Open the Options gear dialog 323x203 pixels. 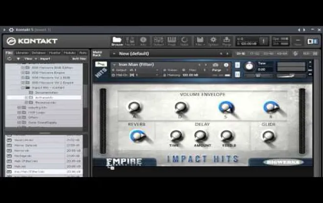pos(213,41)
